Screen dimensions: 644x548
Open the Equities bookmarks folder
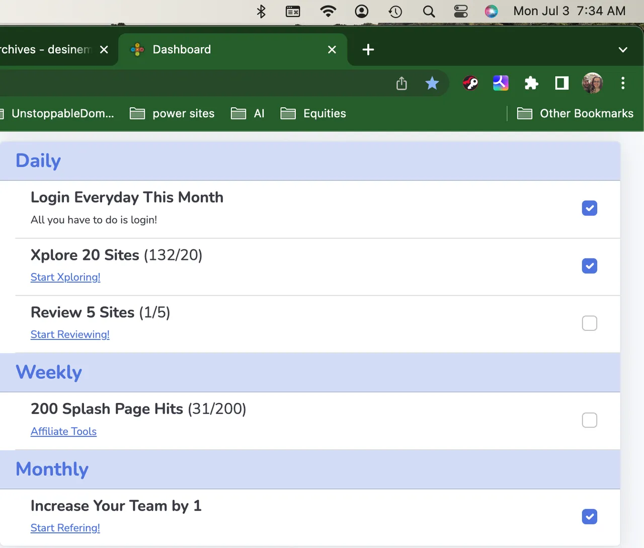(313, 113)
